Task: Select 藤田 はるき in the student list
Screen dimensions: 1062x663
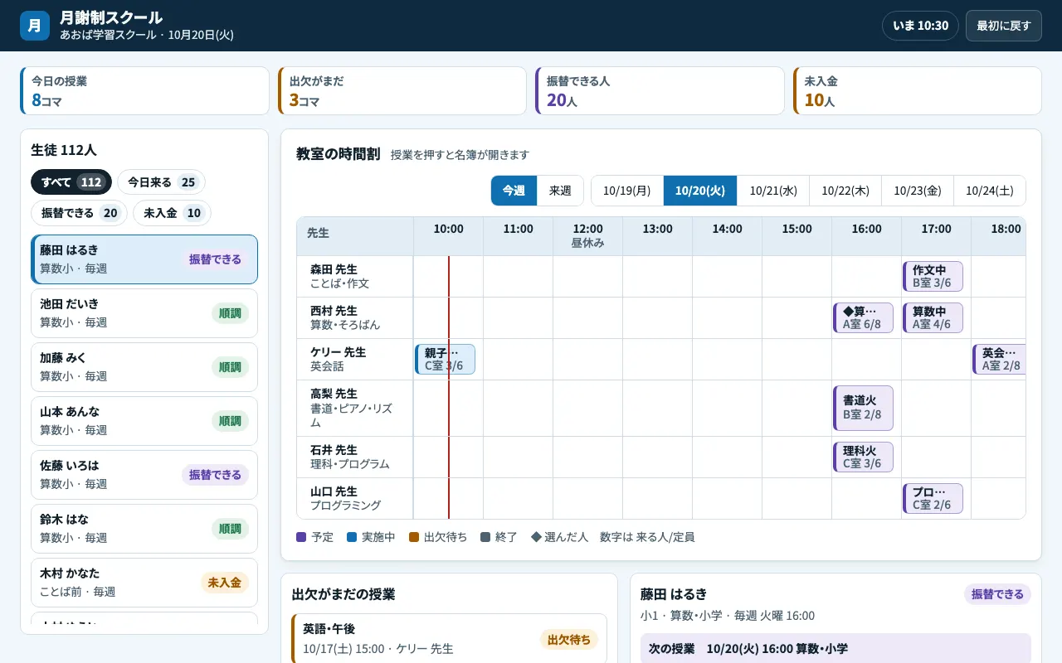Action: point(144,259)
